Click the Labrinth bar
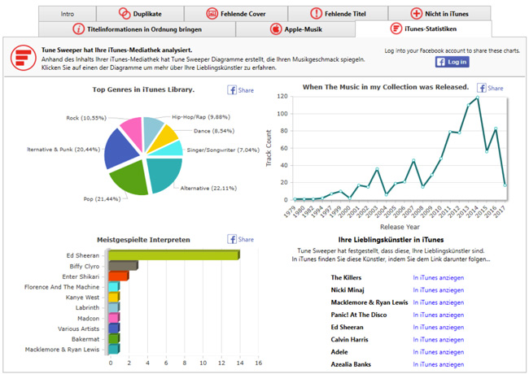529x374 pixels. click(x=114, y=307)
